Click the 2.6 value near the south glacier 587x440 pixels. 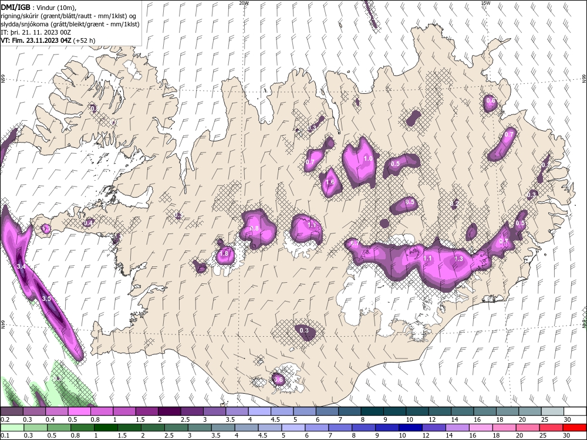pyautogui.click(x=278, y=380)
